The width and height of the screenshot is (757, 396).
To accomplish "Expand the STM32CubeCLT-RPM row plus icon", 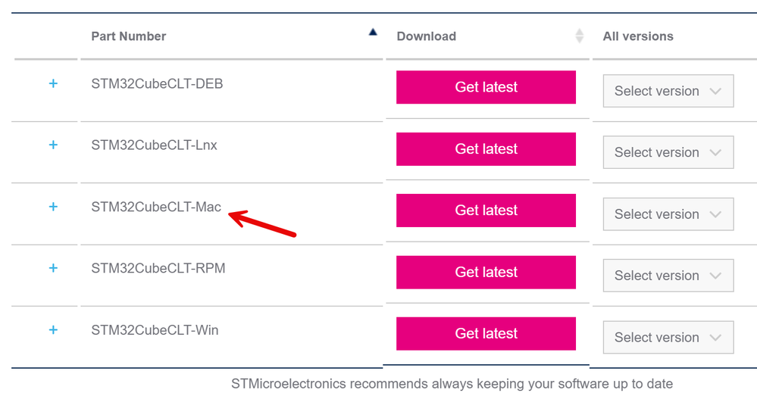I will 53,268.
